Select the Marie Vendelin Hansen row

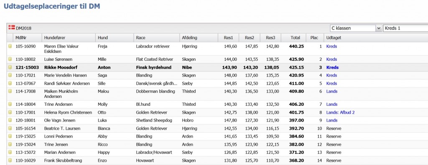tap(217, 75)
